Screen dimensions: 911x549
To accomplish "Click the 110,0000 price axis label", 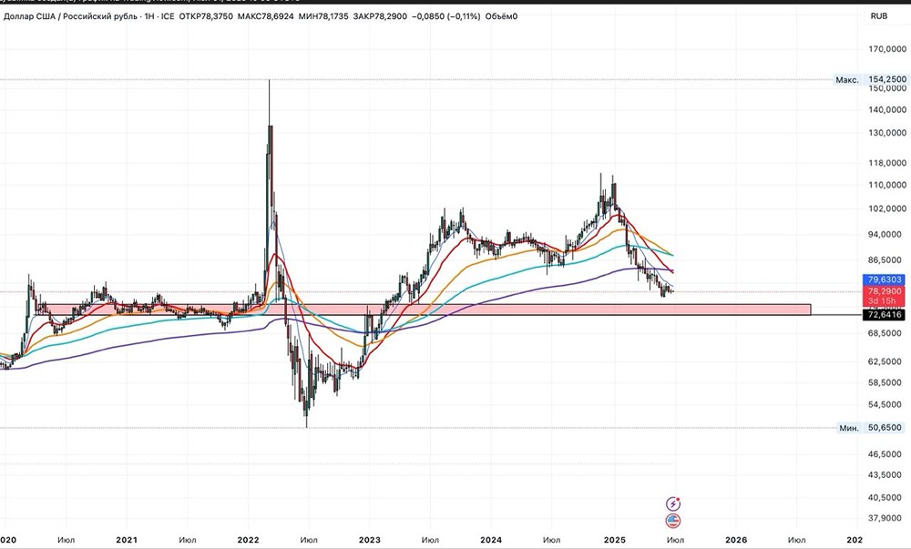I will pyautogui.click(x=887, y=185).
